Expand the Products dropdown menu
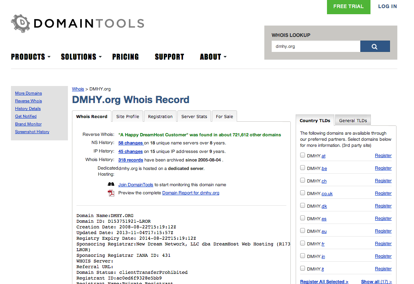The image size is (414, 284). (x=31, y=57)
